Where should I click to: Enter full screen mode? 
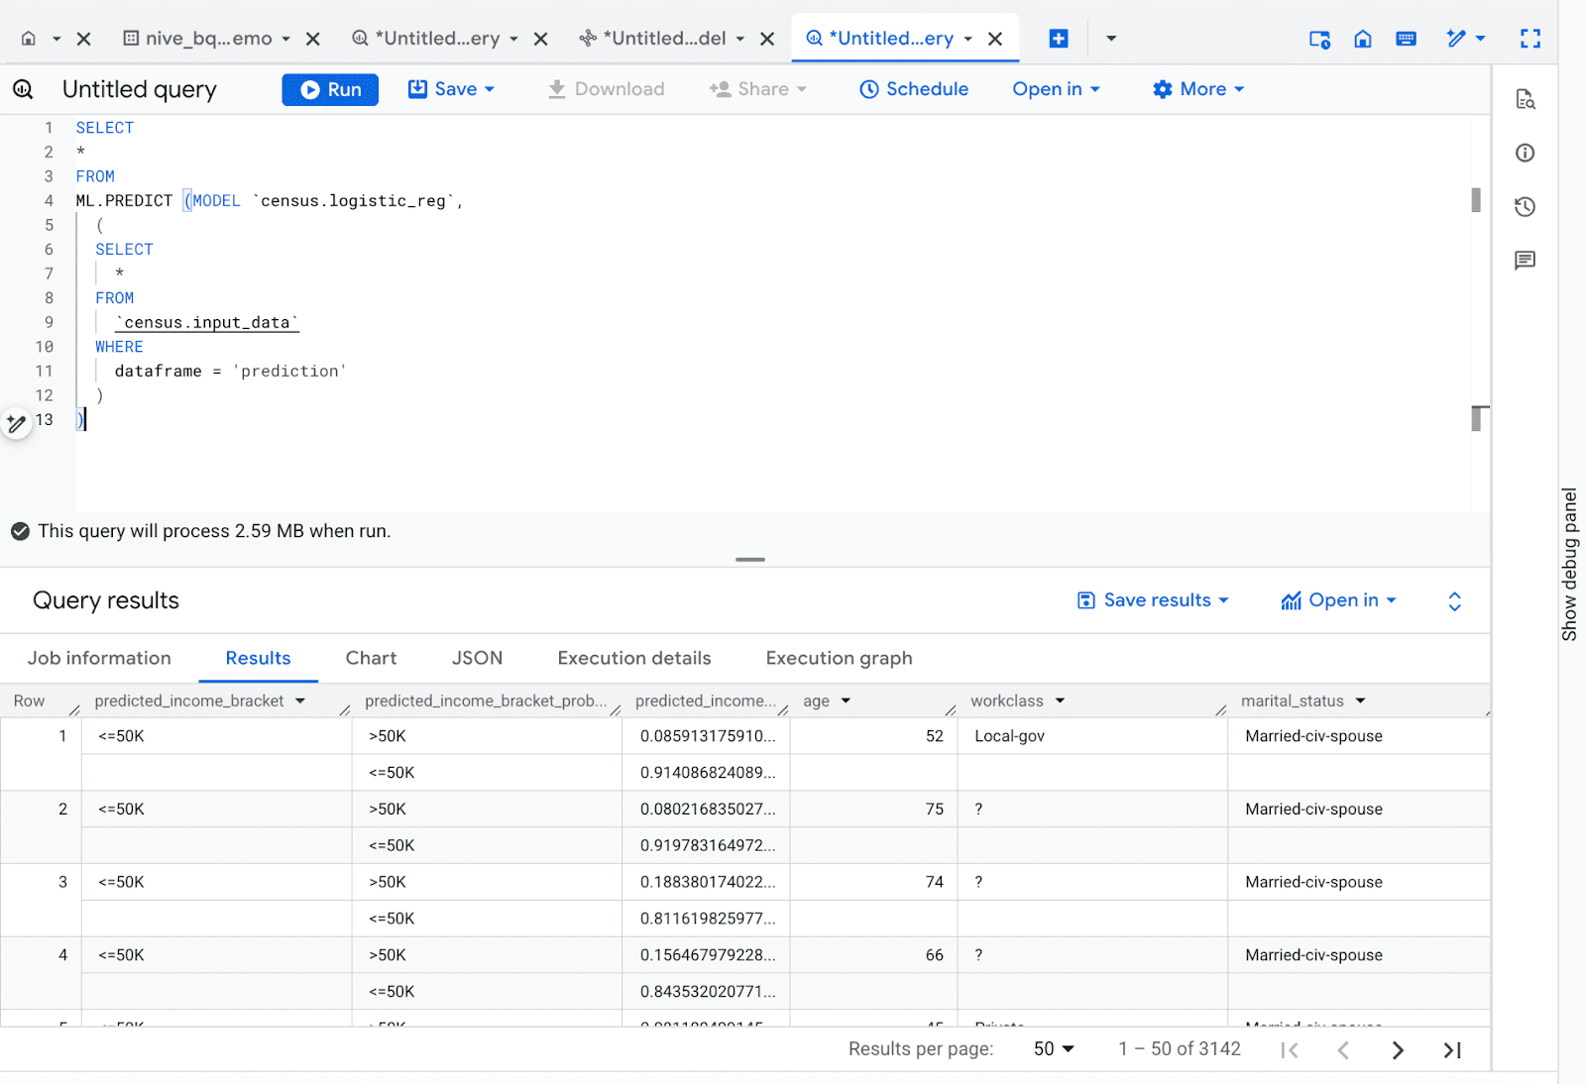[x=1530, y=38]
